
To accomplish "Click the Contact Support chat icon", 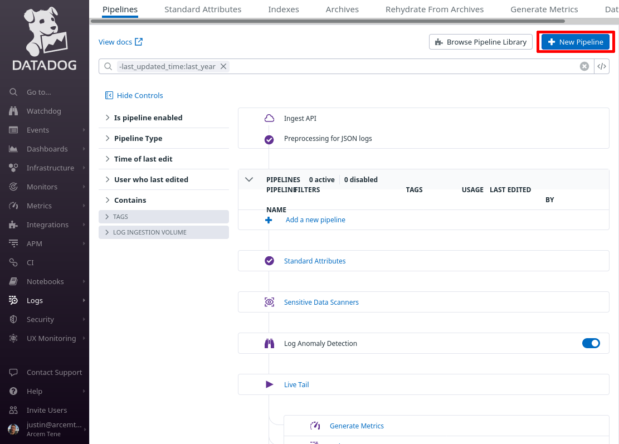I will (x=13, y=372).
